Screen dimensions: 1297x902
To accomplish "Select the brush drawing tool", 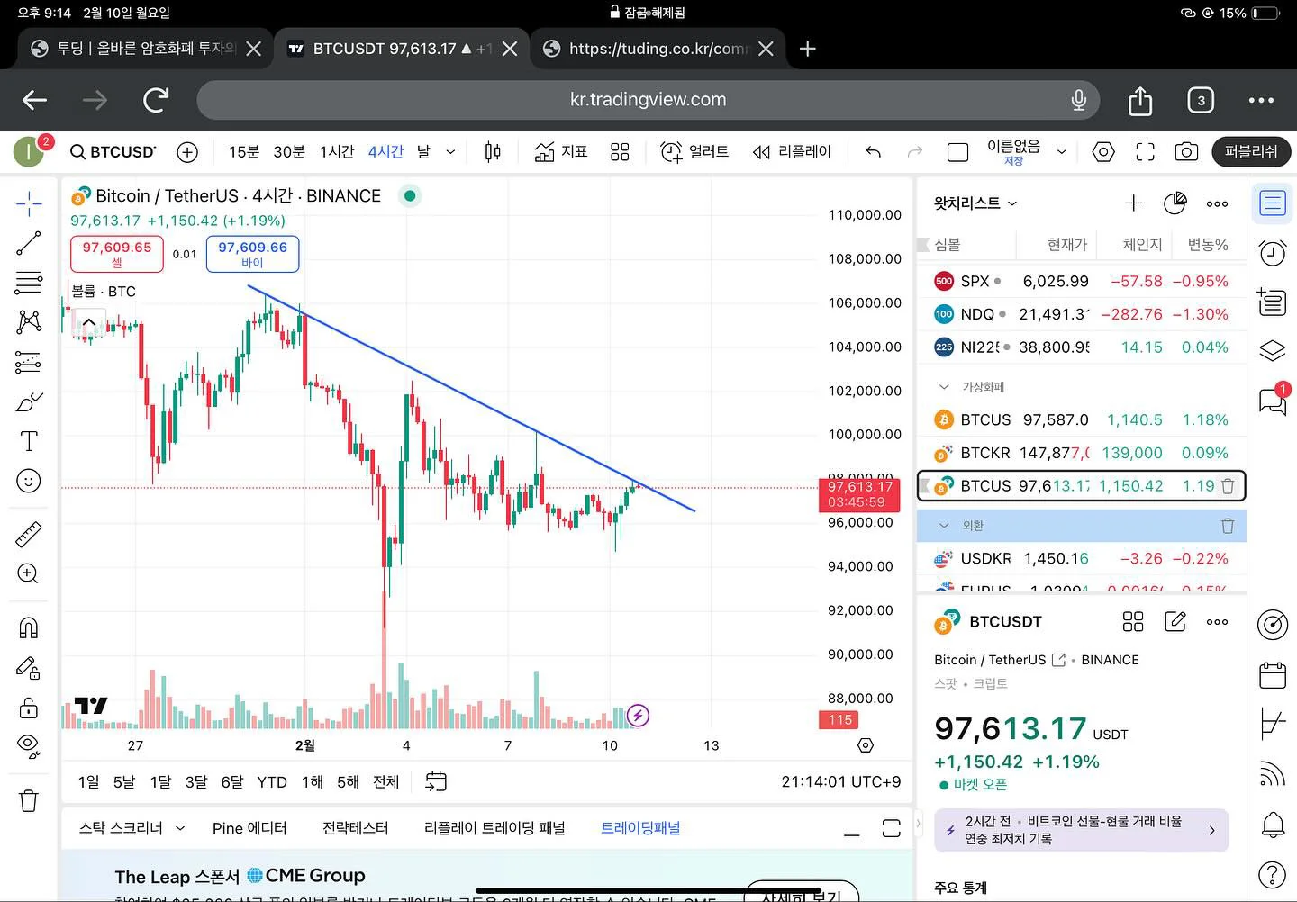I will click(29, 401).
